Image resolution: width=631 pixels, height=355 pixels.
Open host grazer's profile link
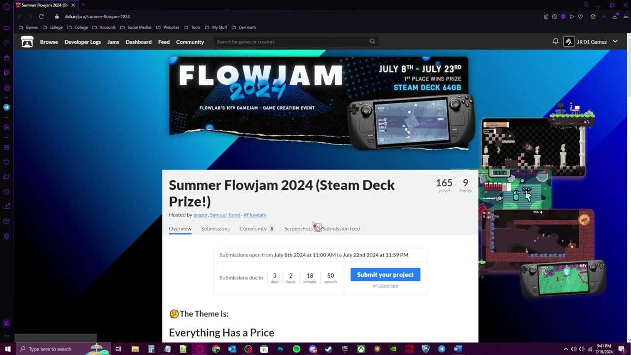point(201,215)
